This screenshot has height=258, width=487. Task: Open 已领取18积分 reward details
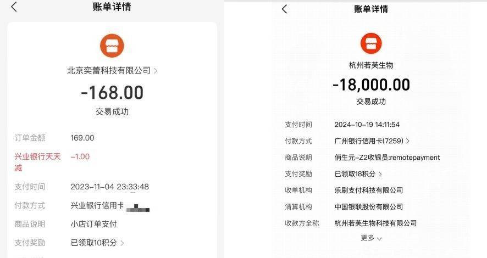pos(355,174)
